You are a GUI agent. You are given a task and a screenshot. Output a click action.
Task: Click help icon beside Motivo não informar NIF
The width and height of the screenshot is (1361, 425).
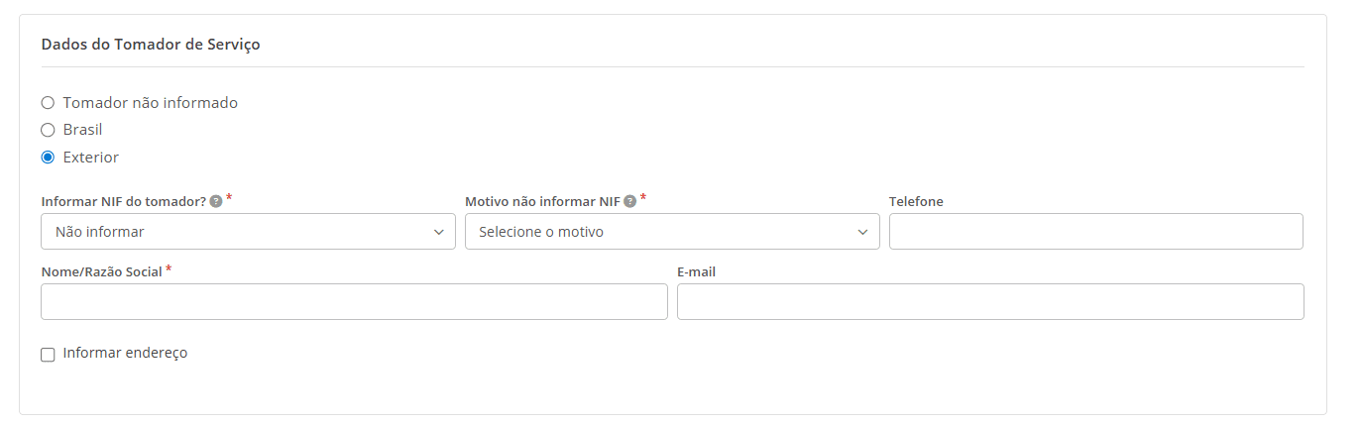(x=630, y=201)
